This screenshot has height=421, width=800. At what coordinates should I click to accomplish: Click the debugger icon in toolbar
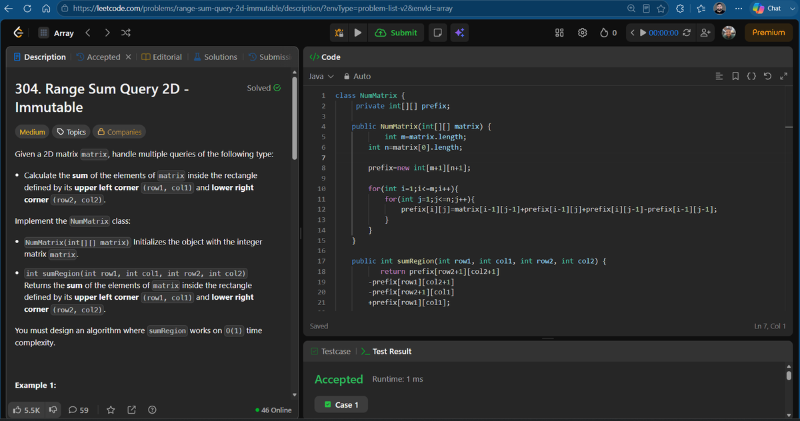339,33
